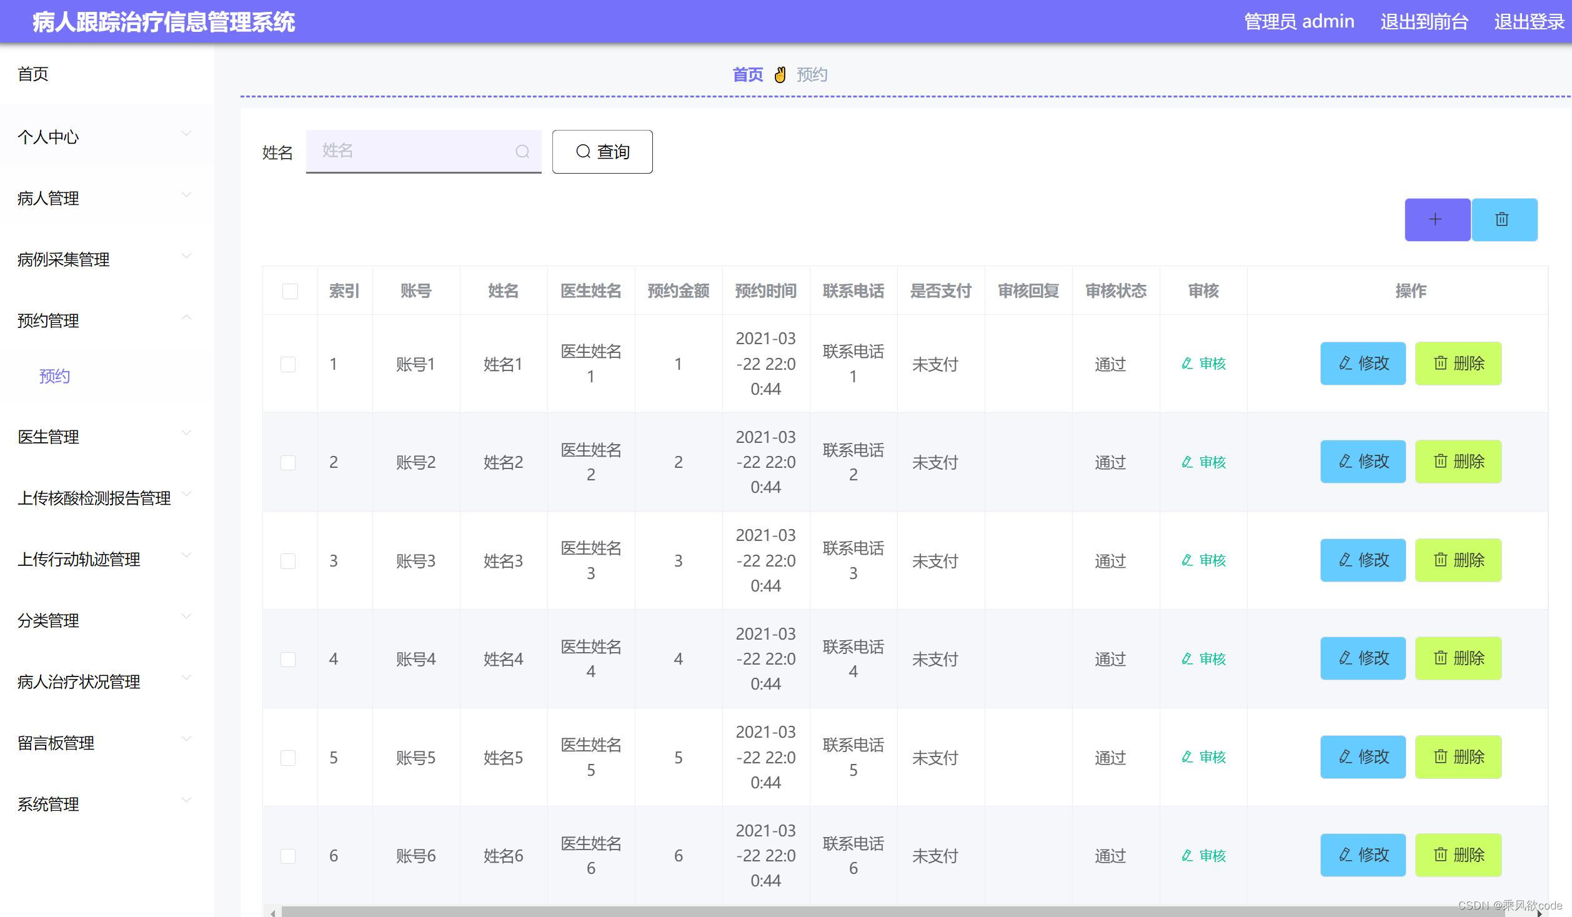This screenshot has height=917, width=1572.
Task: Open 首页 in the left sidebar
Action: click(x=33, y=74)
